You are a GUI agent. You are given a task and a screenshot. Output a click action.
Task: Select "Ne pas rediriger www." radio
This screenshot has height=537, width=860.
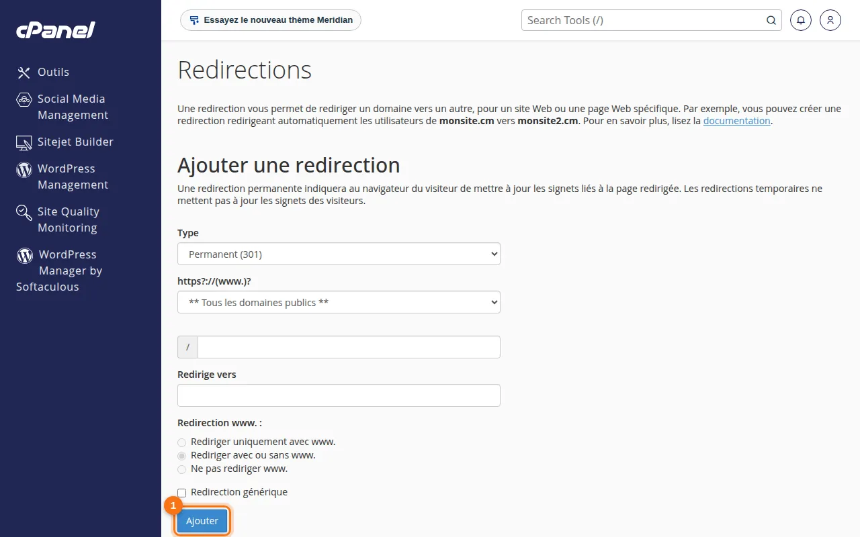point(181,469)
